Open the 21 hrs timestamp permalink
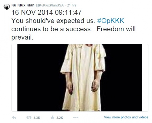This screenshot has width=152, height=123. pos(71,5)
